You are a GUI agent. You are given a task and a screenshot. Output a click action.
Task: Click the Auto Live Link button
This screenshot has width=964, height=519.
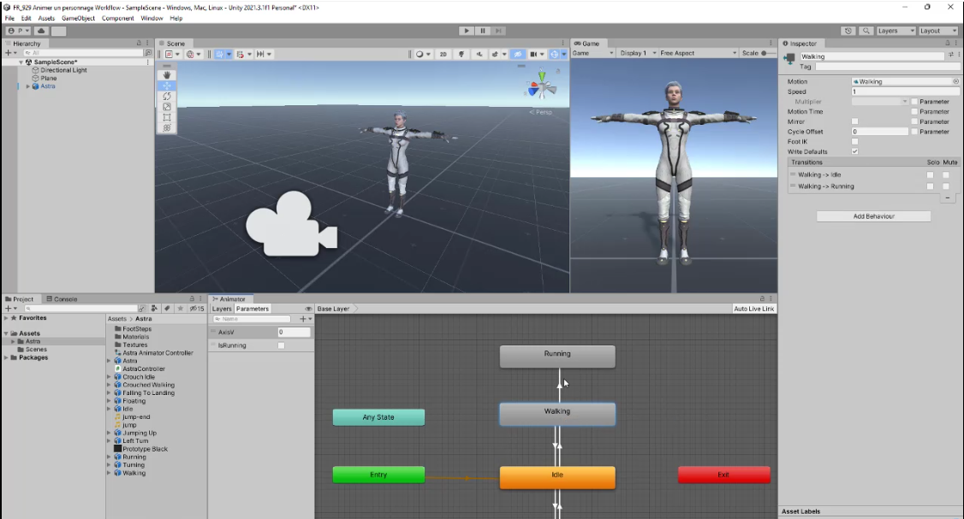753,308
